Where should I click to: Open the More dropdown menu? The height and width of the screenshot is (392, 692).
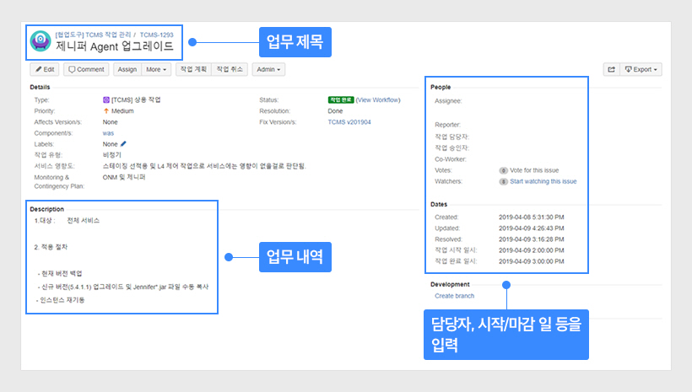tap(157, 69)
